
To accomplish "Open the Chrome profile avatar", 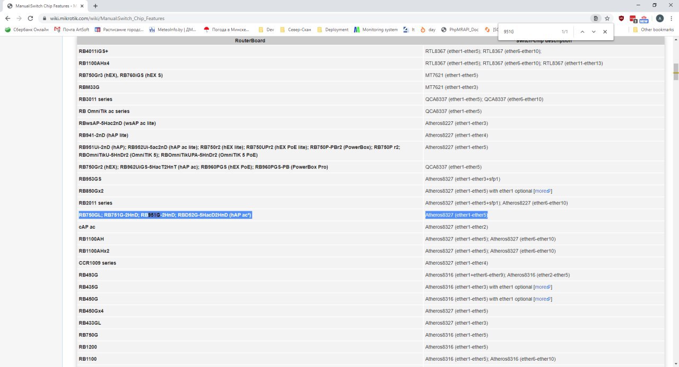I will click(x=659, y=18).
